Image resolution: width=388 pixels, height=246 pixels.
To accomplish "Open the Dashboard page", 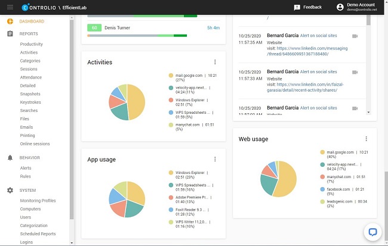I will (x=32, y=21).
